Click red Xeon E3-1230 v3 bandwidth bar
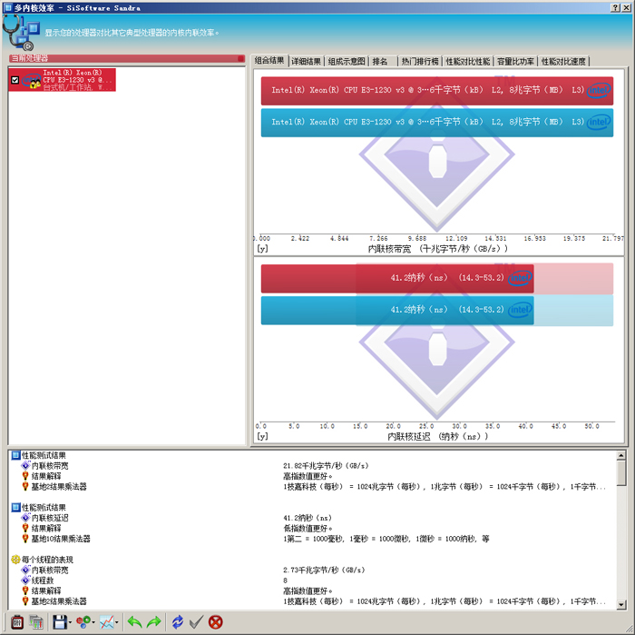The height and width of the screenshot is (635, 635). pyautogui.click(x=437, y=91)
